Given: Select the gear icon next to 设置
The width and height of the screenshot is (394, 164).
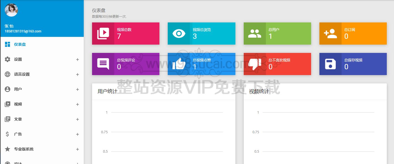Looking at the screenshot, I should (x=7, y=59).
